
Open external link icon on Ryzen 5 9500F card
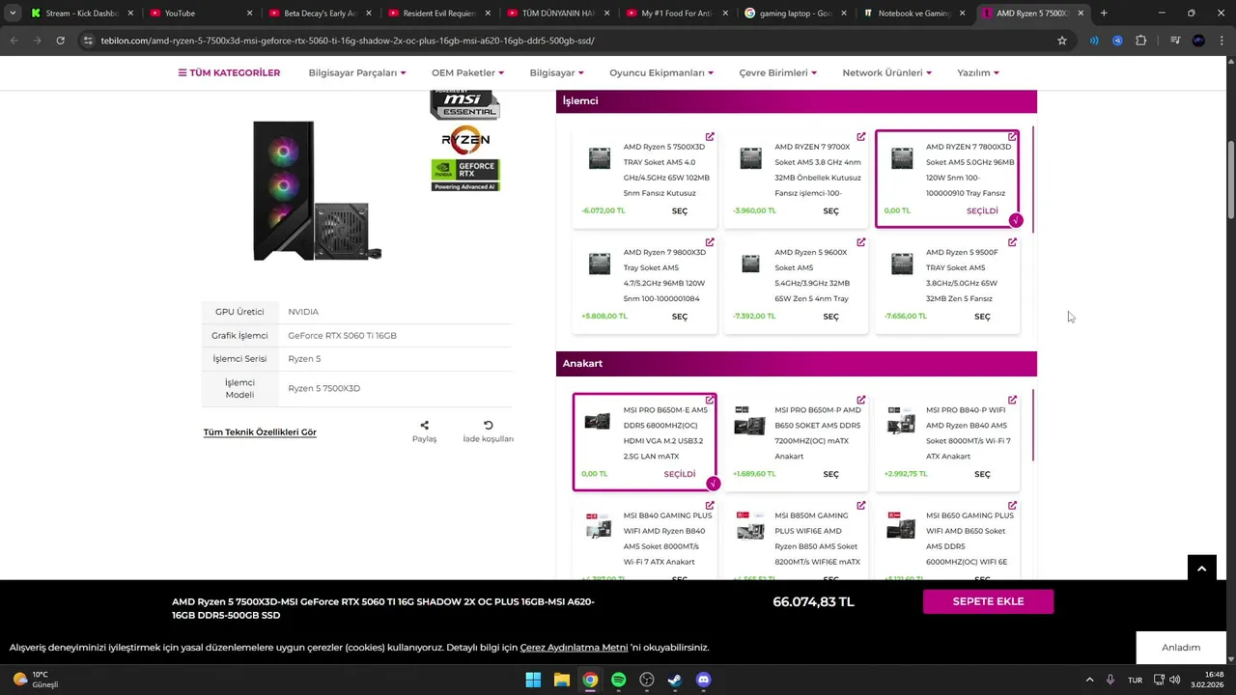tap(1012, 242)
